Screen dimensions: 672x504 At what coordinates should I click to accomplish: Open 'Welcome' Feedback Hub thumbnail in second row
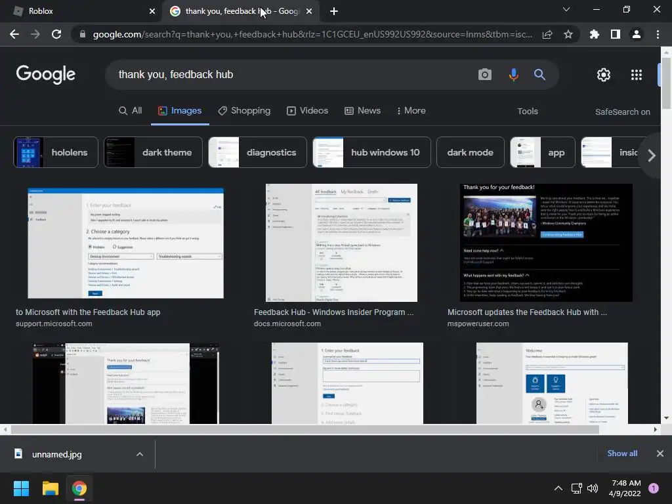coord(552,383)
